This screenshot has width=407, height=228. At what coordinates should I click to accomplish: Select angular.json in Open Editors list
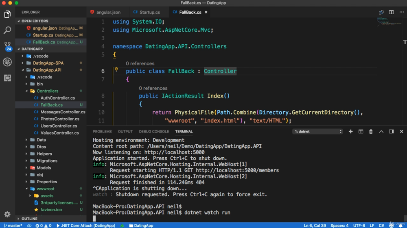coord(51,28)
